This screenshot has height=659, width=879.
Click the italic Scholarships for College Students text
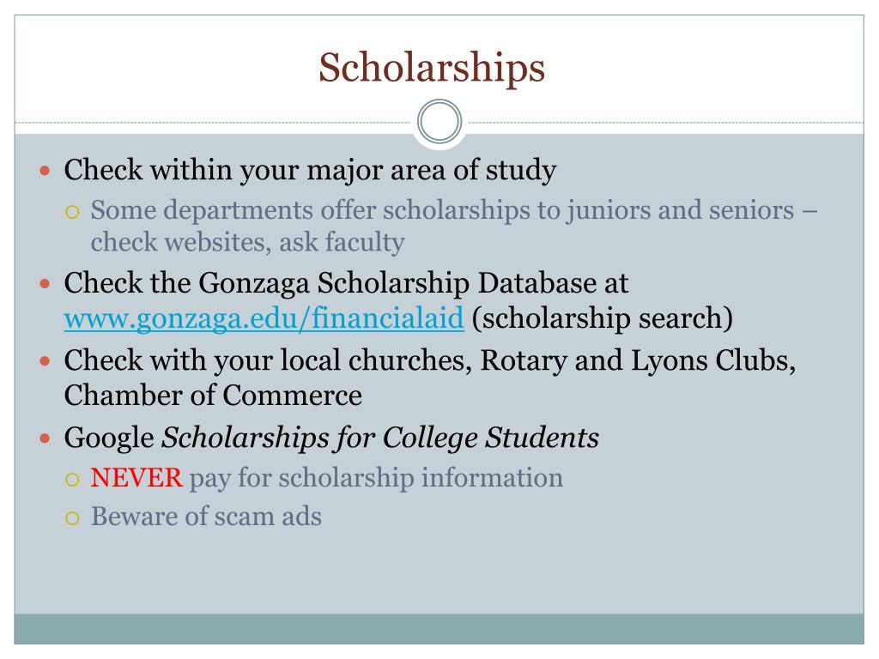coord(380,438)
